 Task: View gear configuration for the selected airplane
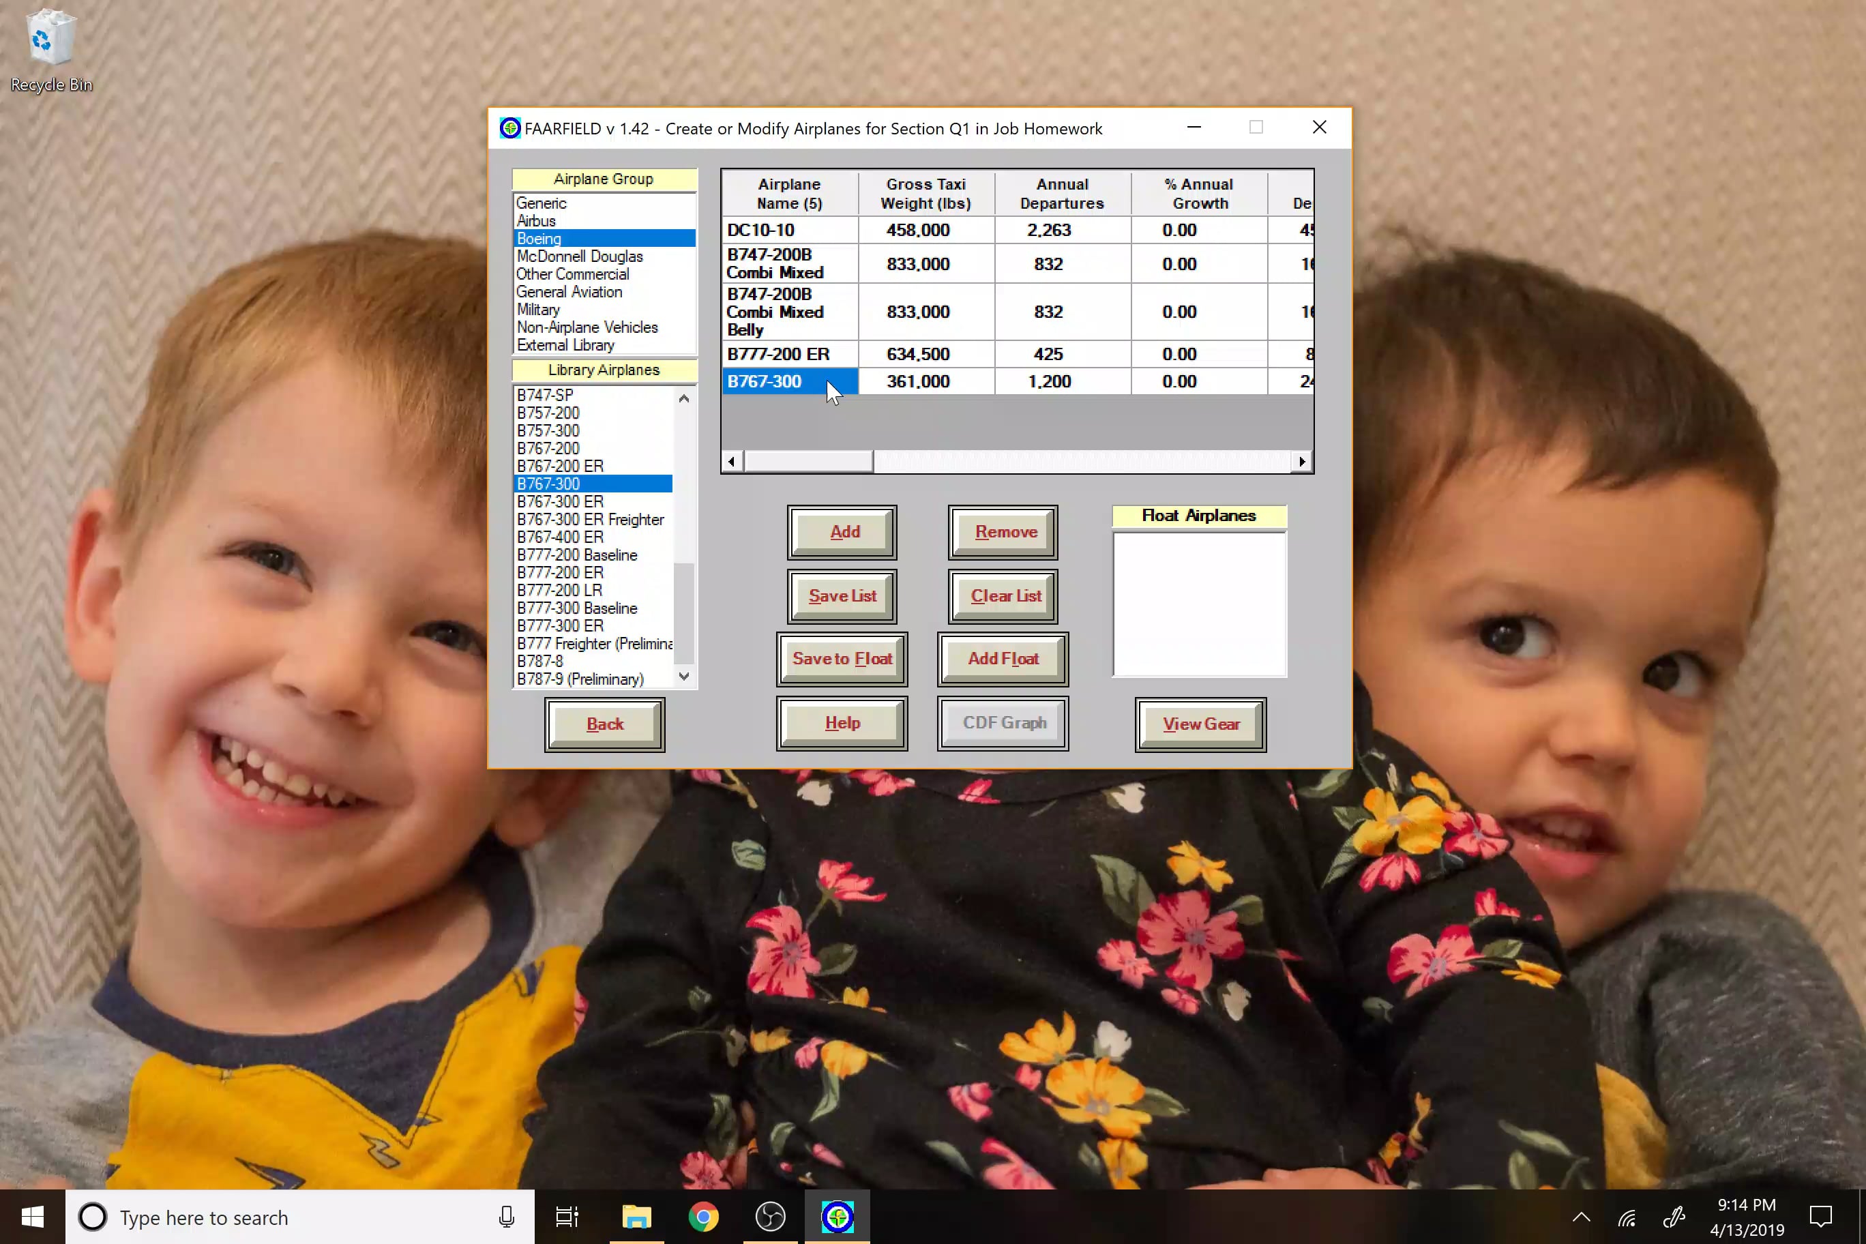[1200, 724]
